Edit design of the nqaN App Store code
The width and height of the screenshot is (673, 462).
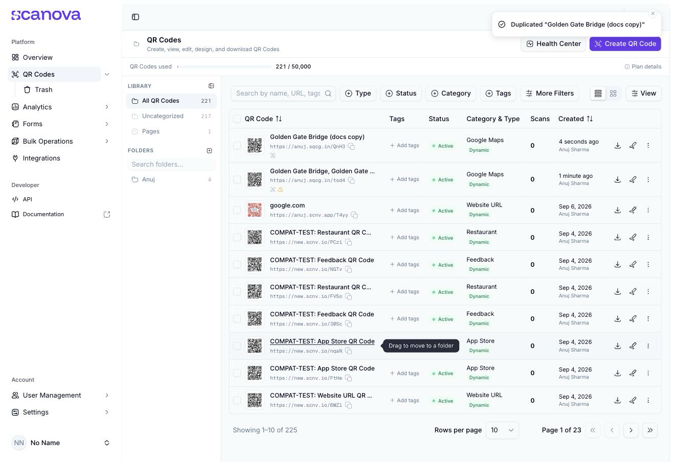coord(633,346)
